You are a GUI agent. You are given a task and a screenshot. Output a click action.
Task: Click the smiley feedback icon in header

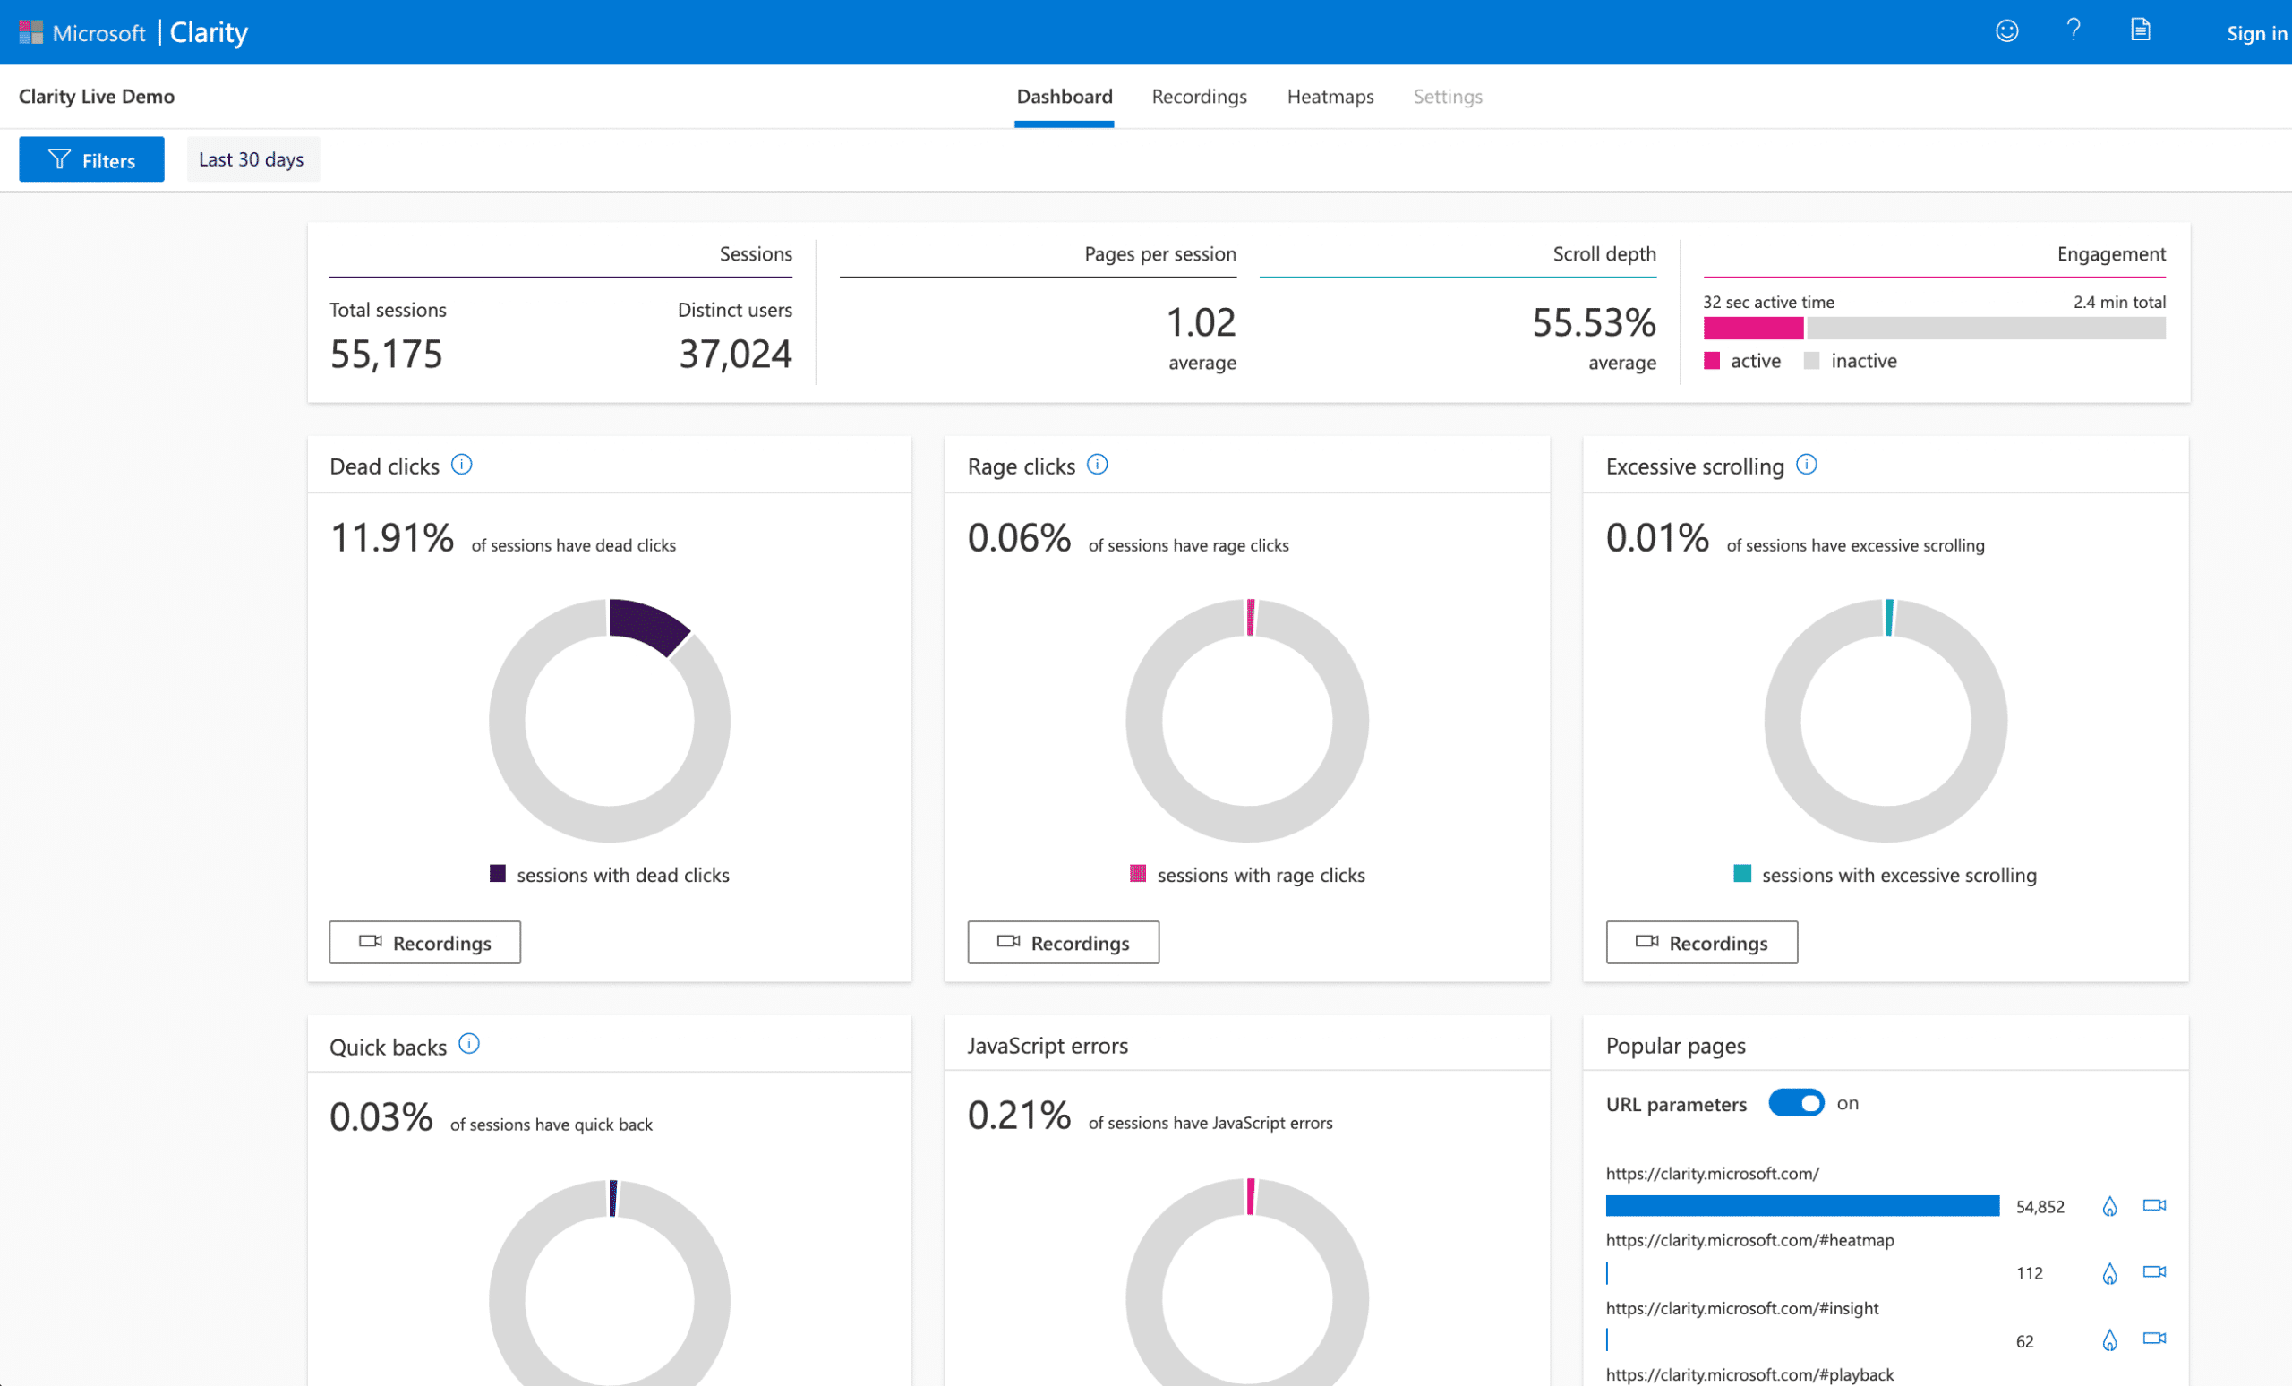2006,31
